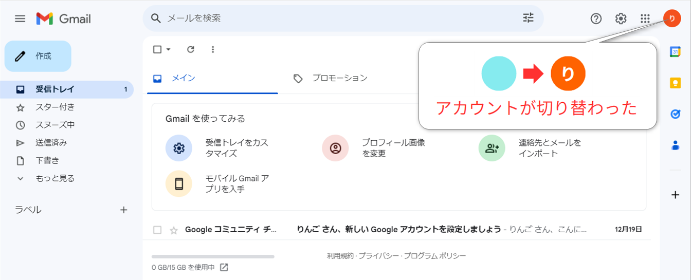Open Google Keep in side panel
The width and height of the screenshot is (691, 280).
click(x=676, y=83)
